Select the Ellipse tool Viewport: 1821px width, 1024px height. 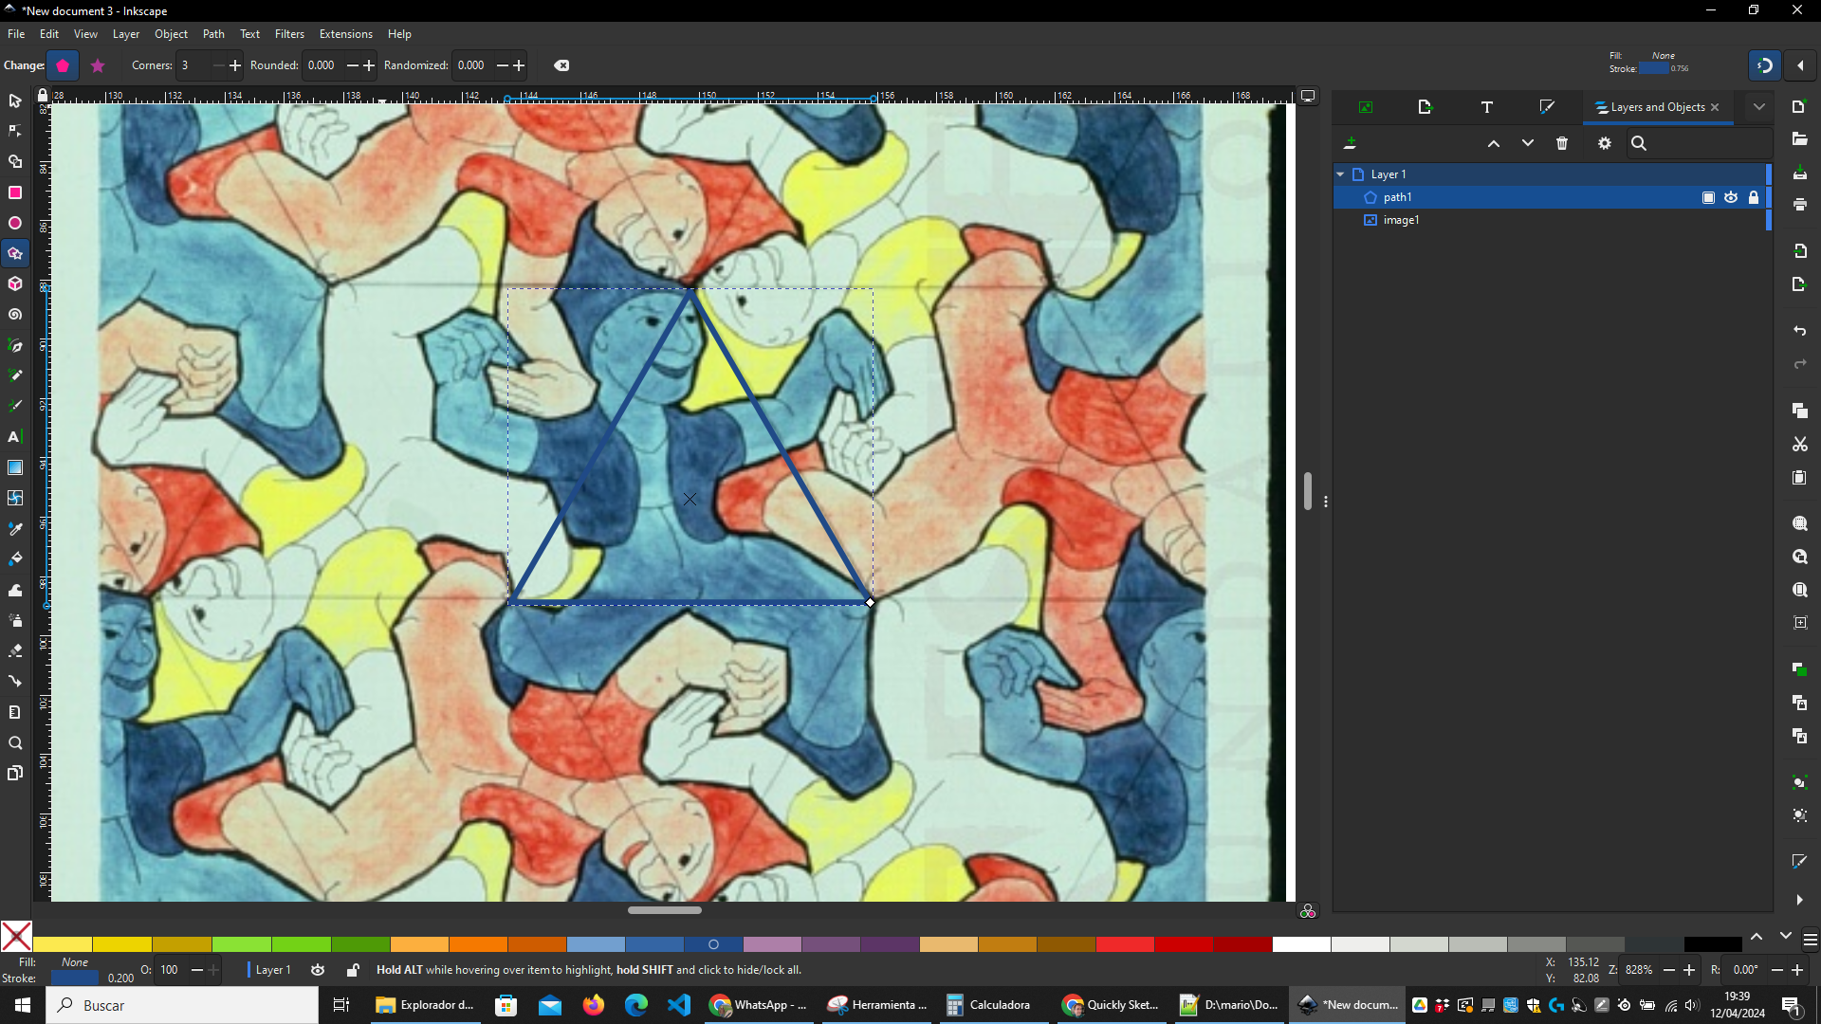[15, 223]
